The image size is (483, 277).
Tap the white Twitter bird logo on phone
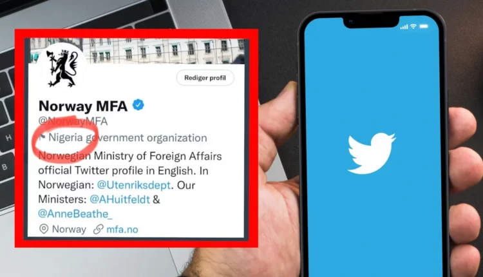pos(372,153)
